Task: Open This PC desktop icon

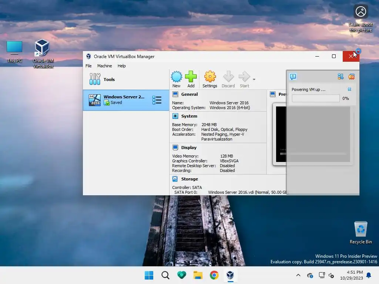Action: pyautogui.click(x=14, y=52)
